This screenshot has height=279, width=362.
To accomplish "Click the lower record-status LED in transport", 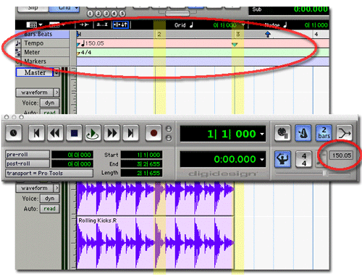I will click(169, 138).
